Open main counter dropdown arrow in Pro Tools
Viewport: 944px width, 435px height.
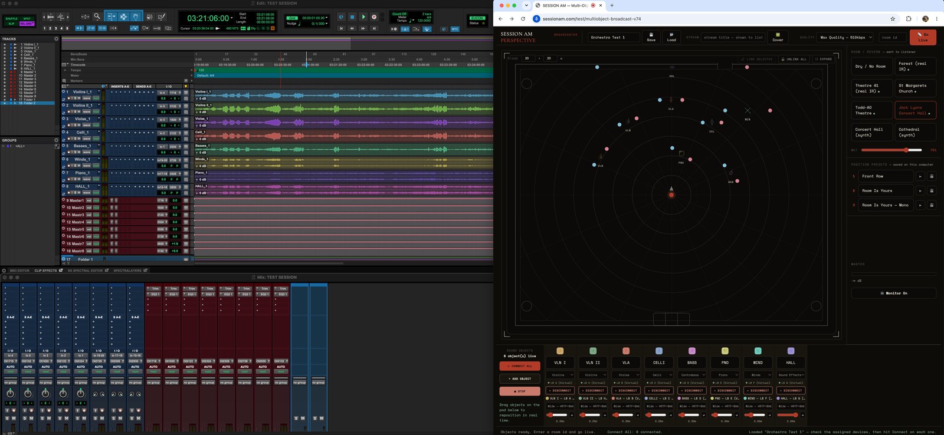(x=232, y=19)
